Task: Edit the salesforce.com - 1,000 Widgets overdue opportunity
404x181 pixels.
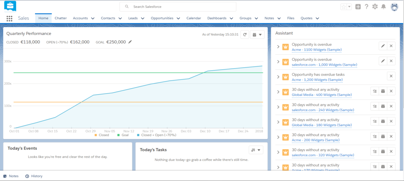Action: point(383,61)
